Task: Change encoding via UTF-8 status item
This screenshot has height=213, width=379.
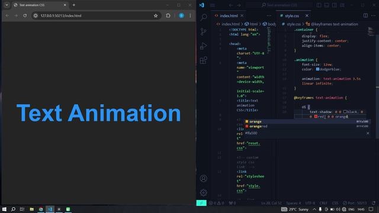Action: coord(310,203)
